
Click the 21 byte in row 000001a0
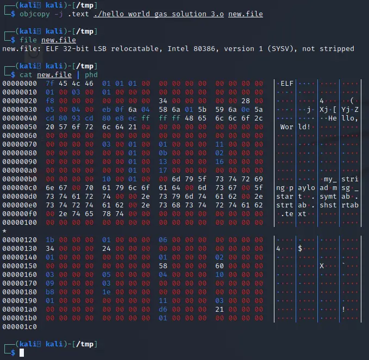pyautogui.click(x=220, y=310)
